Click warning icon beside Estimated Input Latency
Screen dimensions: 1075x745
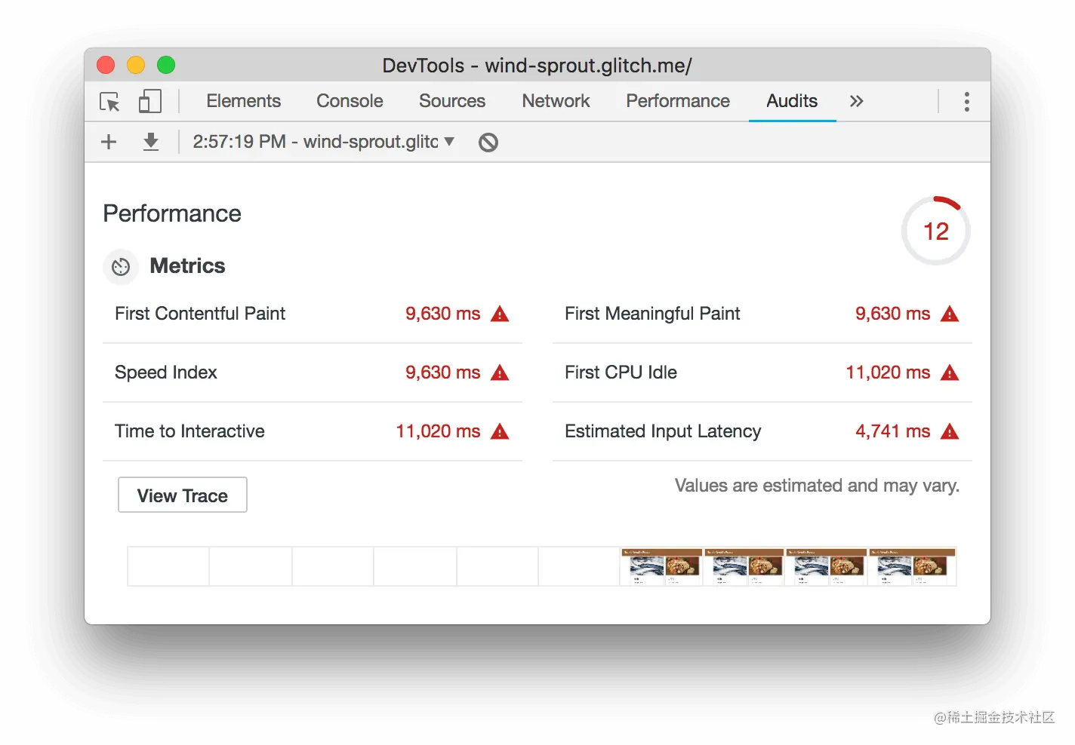pyautogui.click(x=950, y=431)
